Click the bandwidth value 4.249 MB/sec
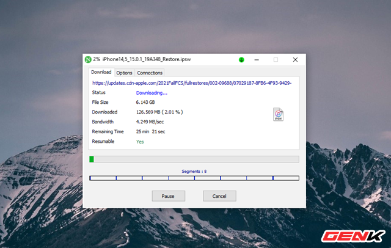 pyautogui.click(x=150, y=122)
